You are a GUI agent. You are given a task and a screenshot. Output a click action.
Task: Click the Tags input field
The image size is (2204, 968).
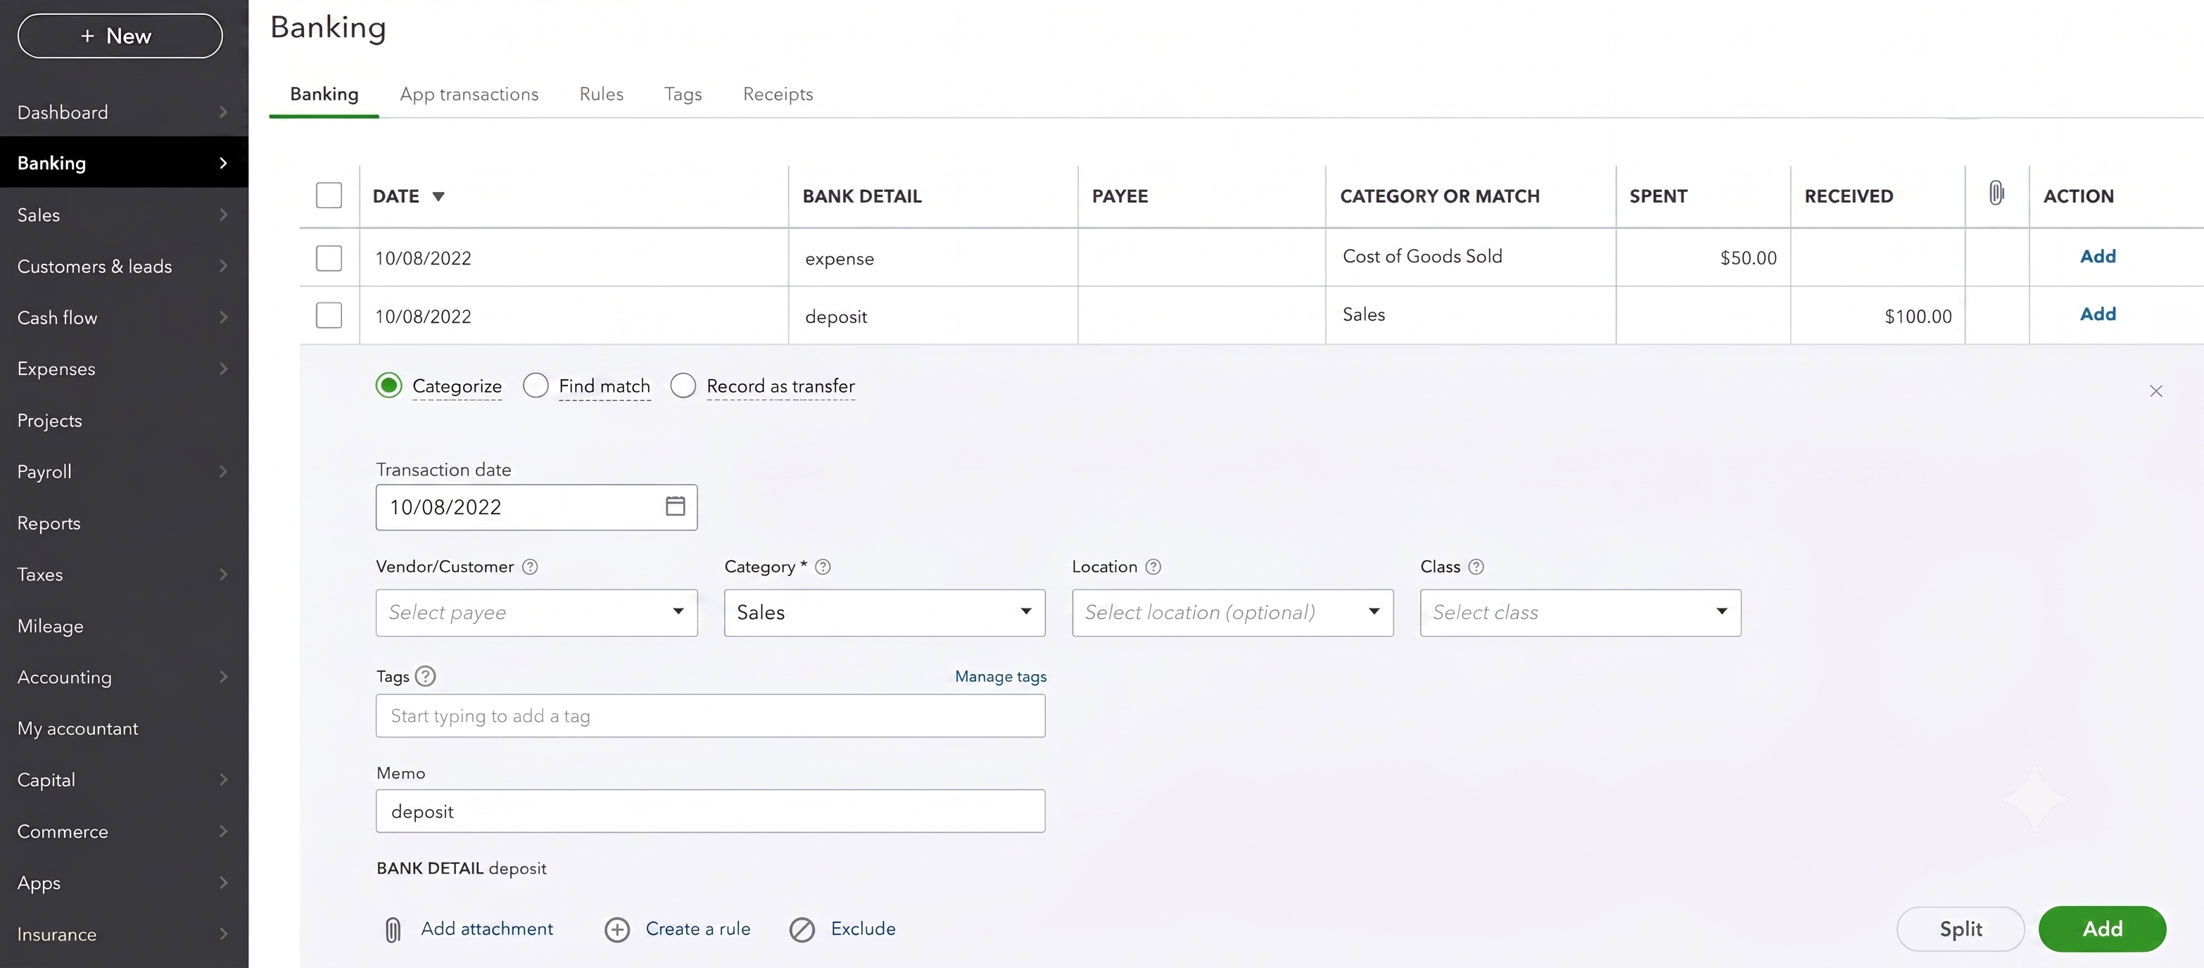[x=710, y=715]
